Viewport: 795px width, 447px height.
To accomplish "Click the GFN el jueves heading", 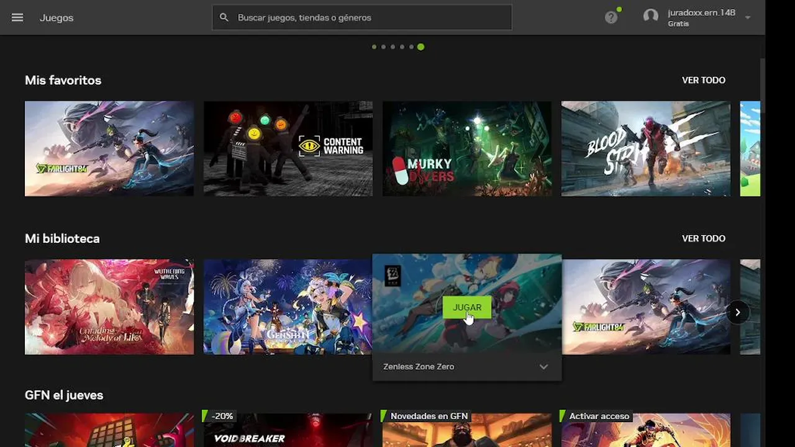I will (x=64, y=395).
